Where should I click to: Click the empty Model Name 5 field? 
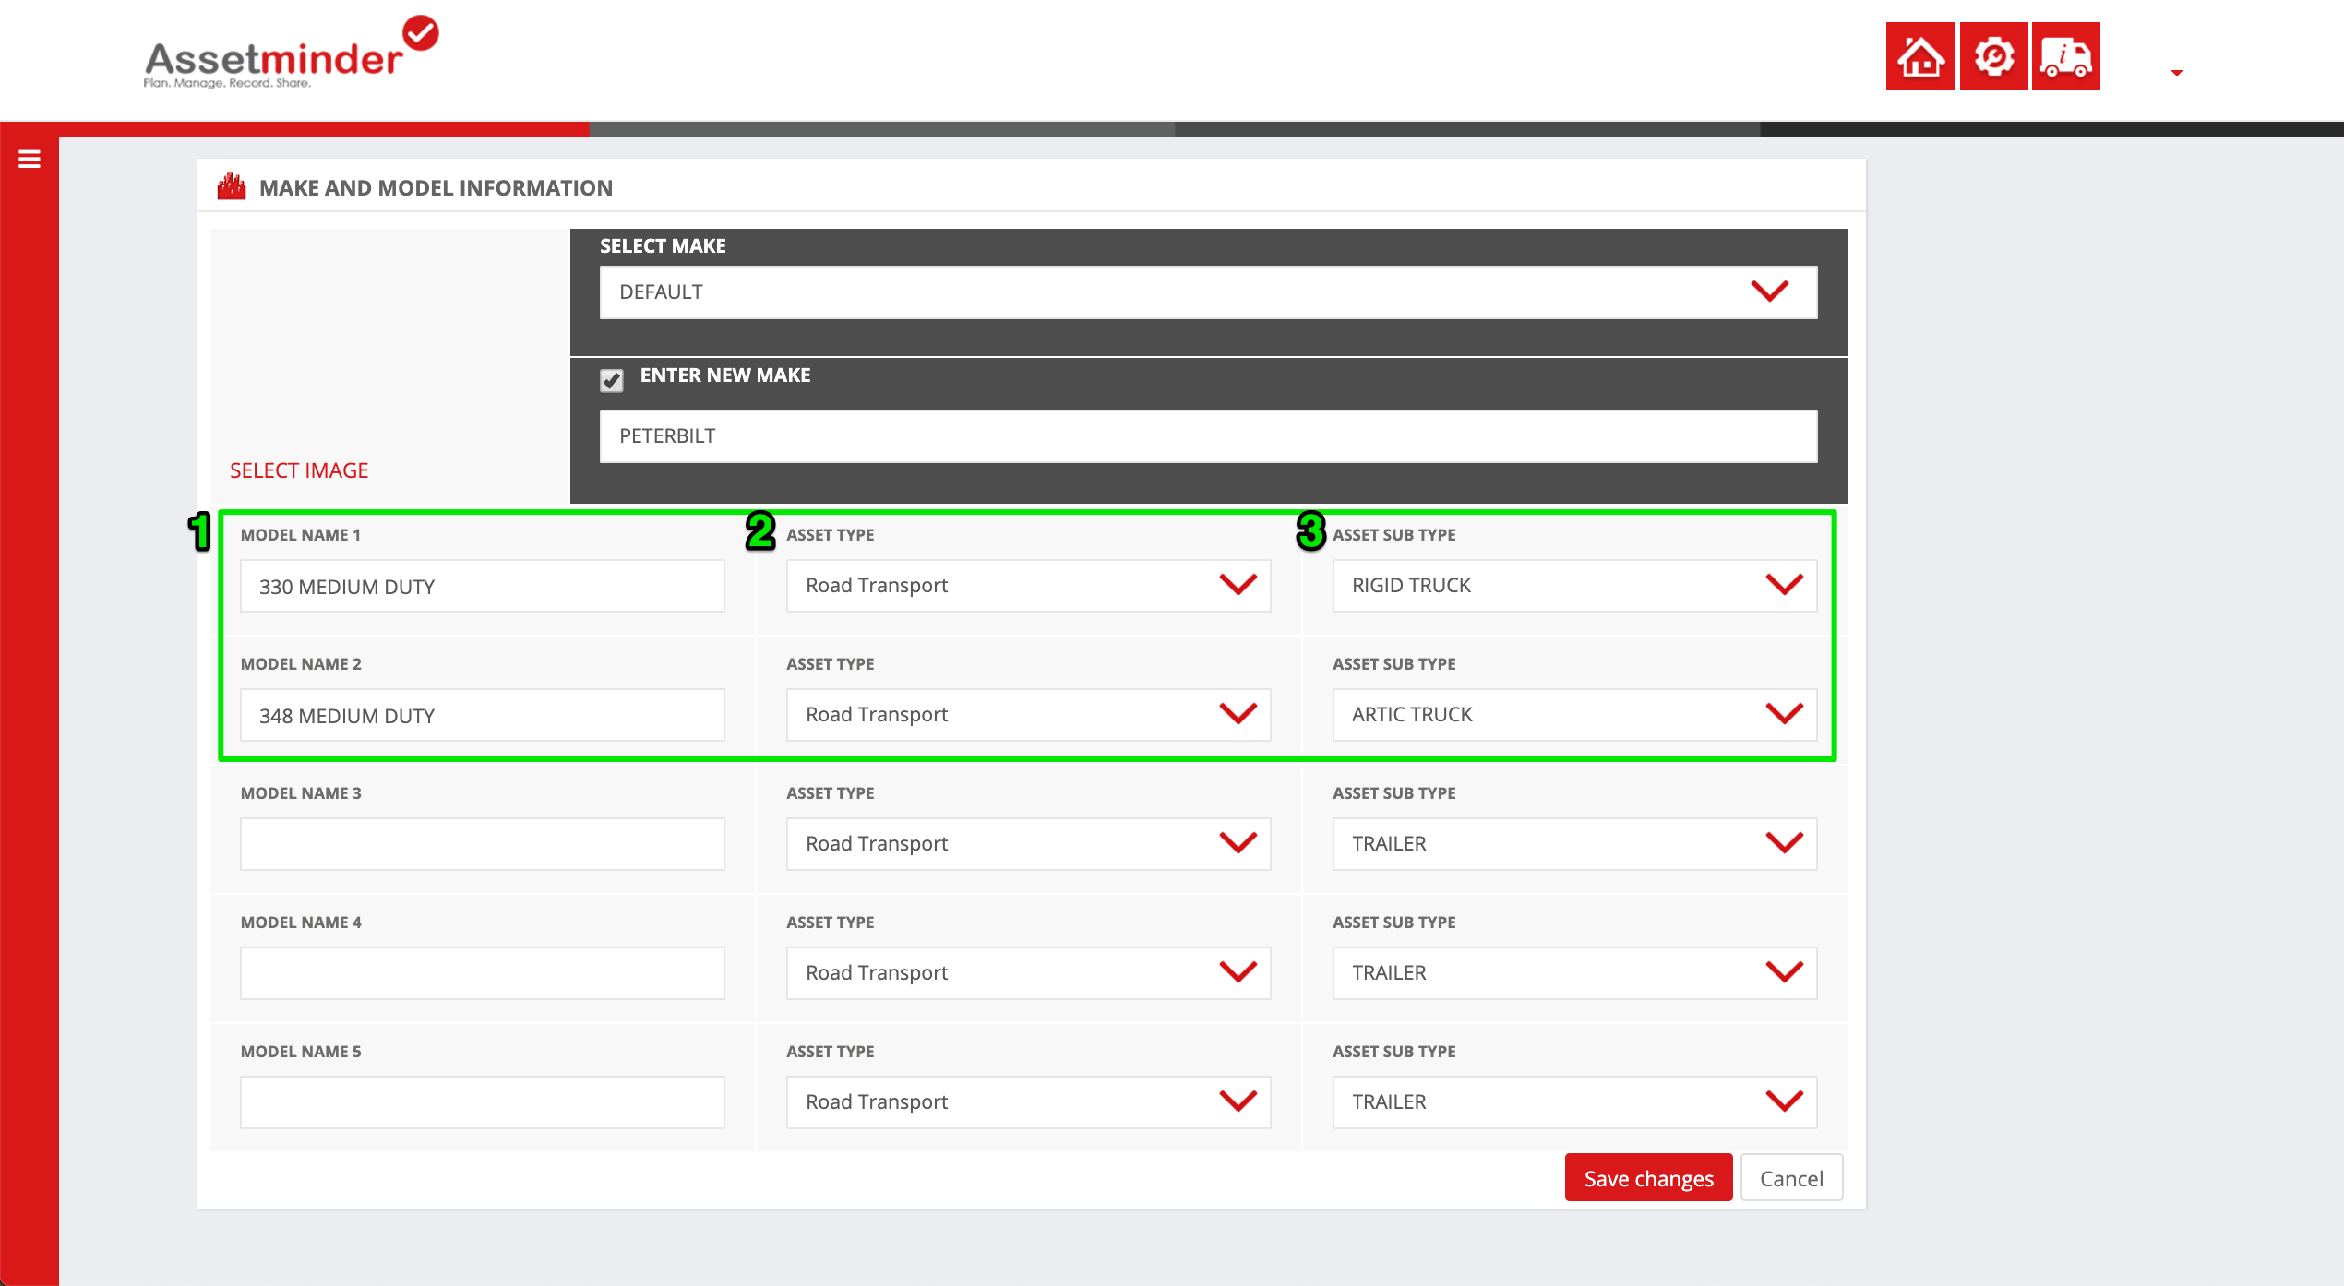pyautogui.click(x=483, y=1102)
